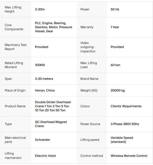
Task: Click the Schneider electrical parts value
Action: (x=42, y=140)
